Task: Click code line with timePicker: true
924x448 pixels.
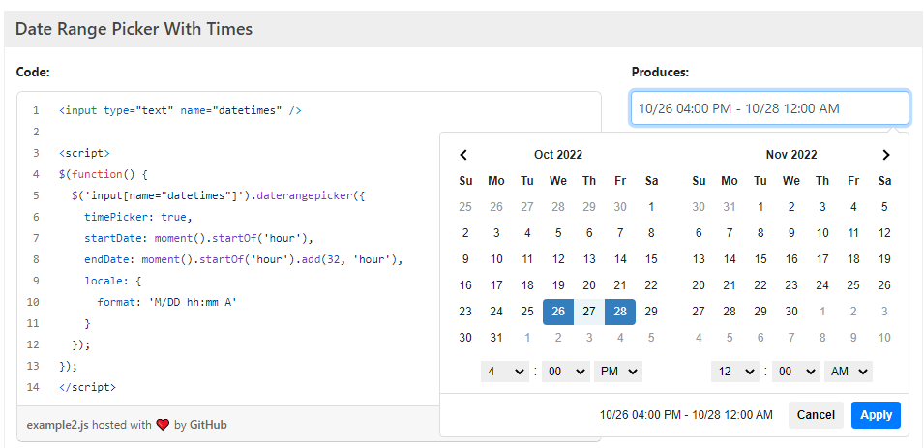Action: 138,217
